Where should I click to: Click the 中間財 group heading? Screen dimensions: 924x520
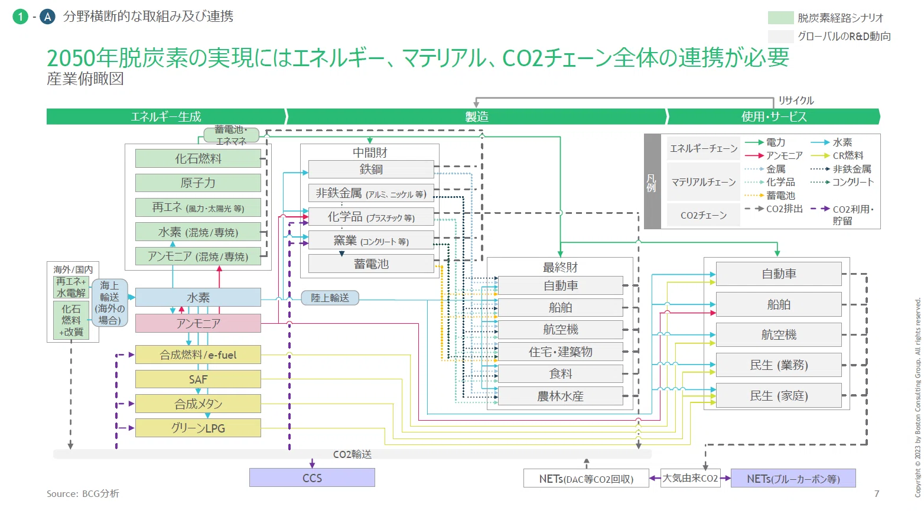click(x=370, y=152)
